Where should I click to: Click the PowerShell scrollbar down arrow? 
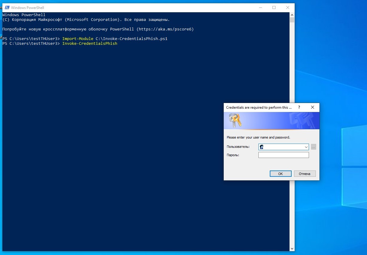292,248
